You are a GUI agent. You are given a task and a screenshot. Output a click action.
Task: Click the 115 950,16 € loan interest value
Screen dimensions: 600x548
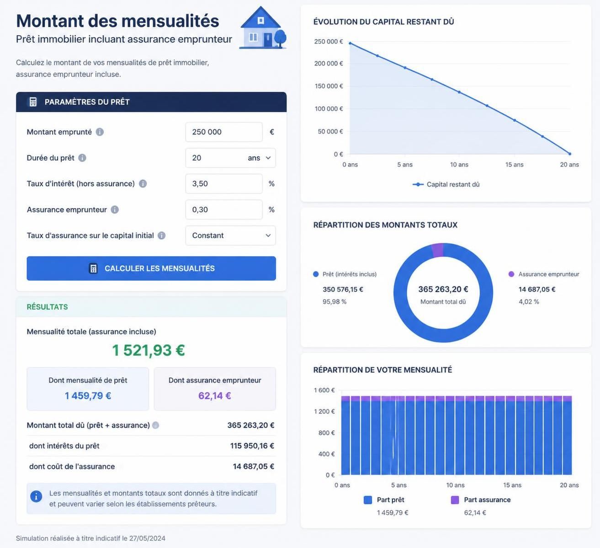pos(252,446)
